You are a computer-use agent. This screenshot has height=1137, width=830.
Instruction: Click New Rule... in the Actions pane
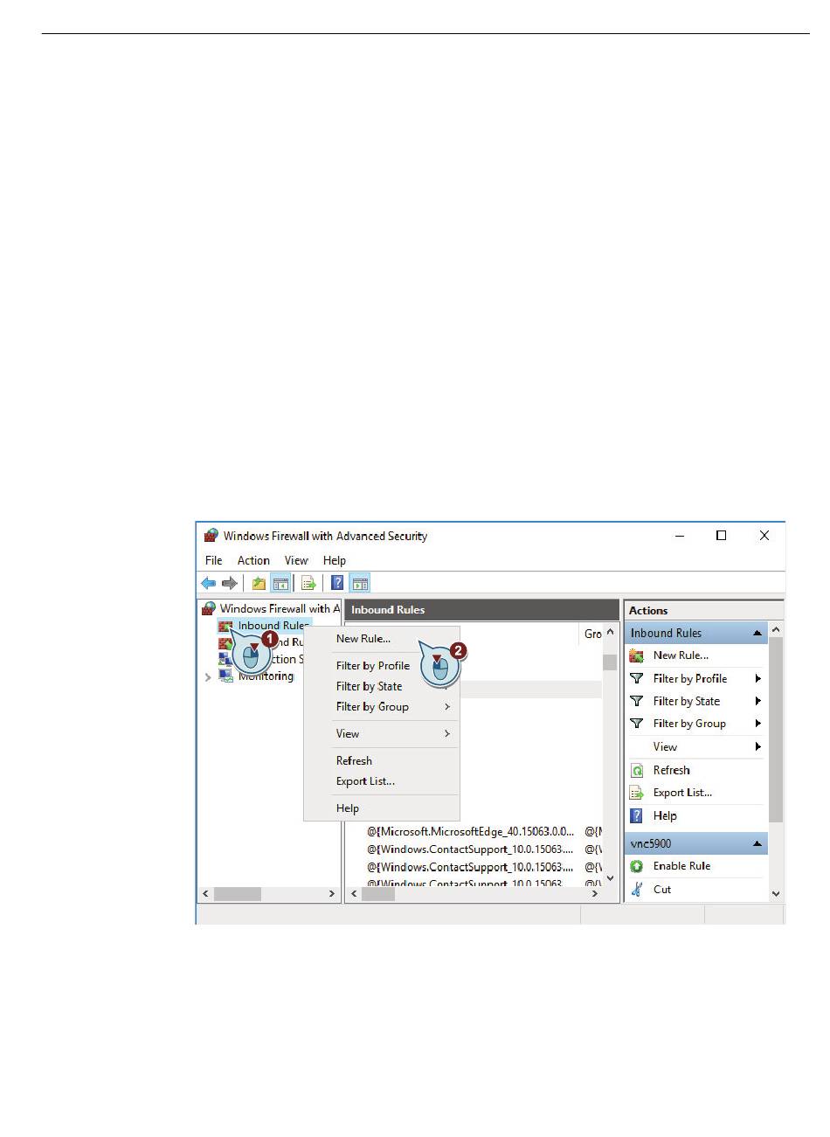pos(681,655)
